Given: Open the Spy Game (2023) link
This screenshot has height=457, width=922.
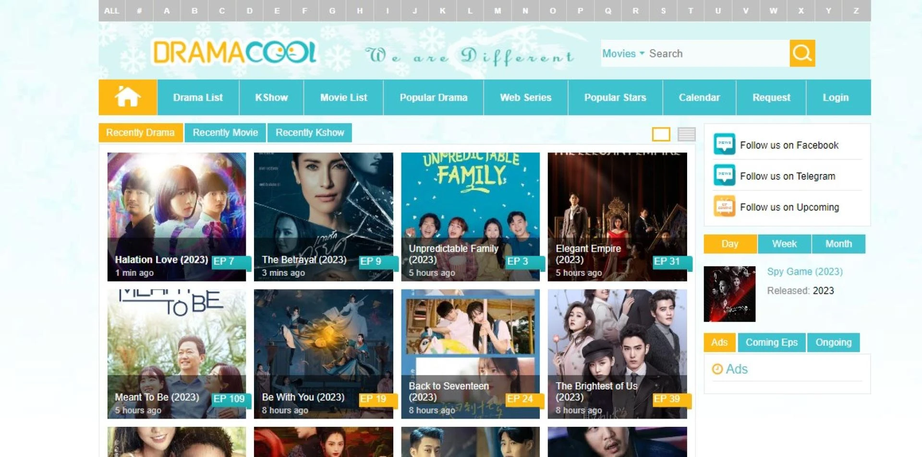Looking at the screenshot, I should pyautogui.click(x=805, y=271).
